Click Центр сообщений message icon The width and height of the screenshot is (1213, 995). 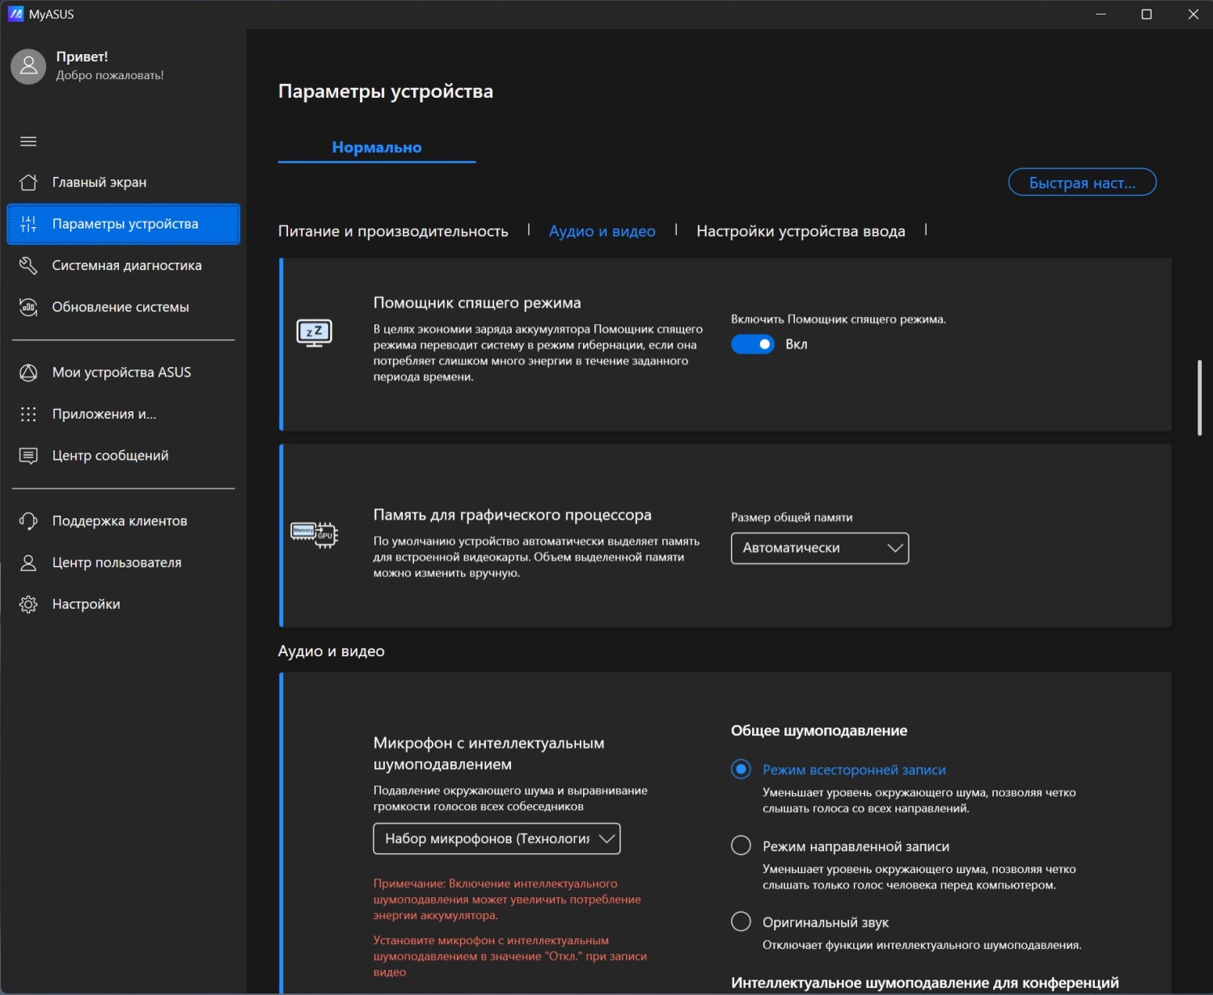28,456
